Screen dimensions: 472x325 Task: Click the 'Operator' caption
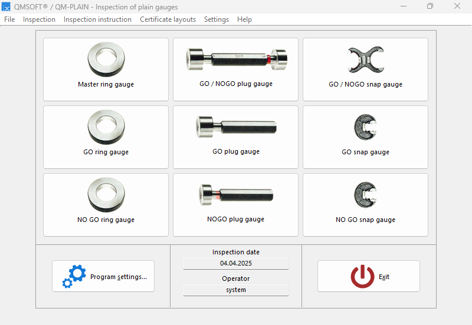(x=236, y=278)
